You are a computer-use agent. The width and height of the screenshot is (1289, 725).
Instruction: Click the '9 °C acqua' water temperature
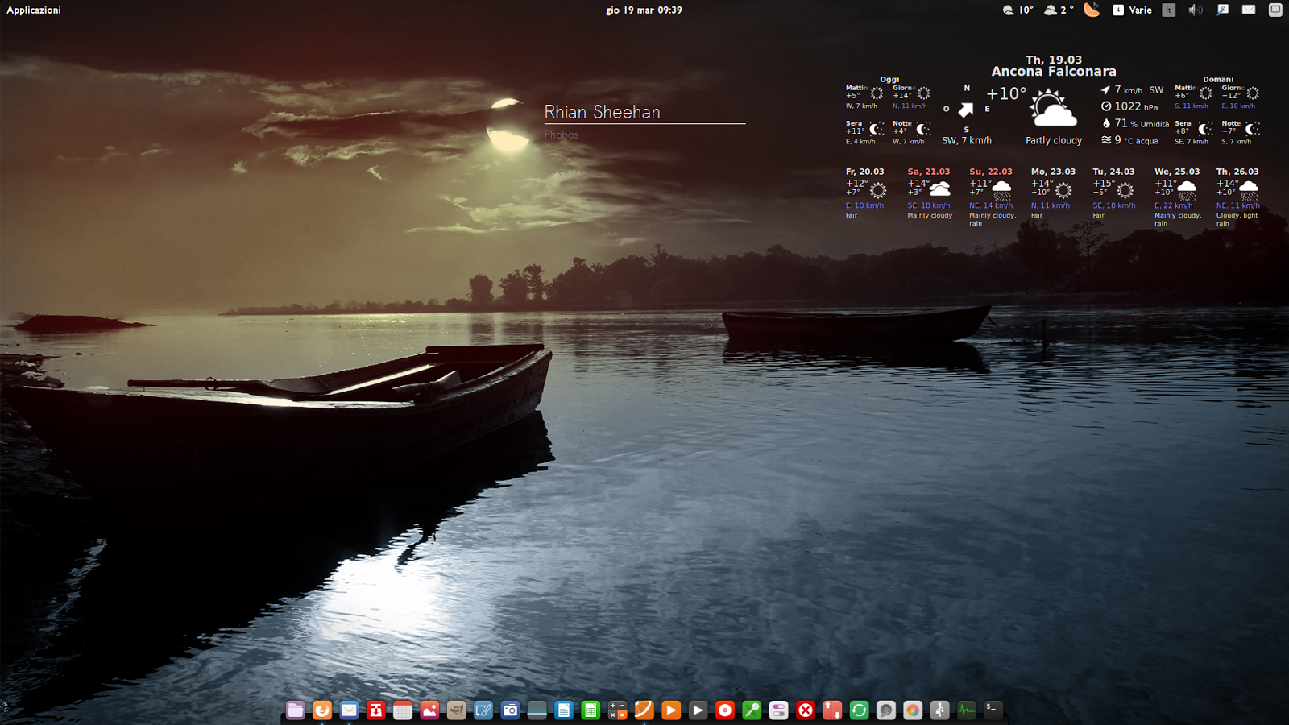point(1129,140)
